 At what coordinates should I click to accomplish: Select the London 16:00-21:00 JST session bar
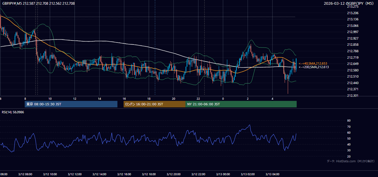tap(154, 104)
